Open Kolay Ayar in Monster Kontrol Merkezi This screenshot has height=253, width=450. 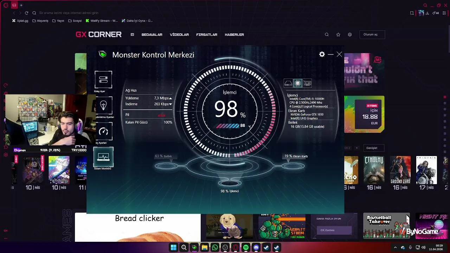(x=103, y=79)
